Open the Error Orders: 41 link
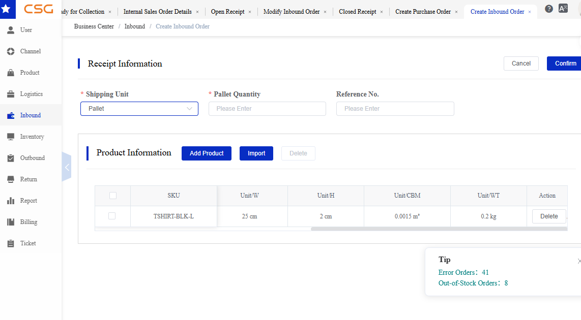 pos(463,272)
